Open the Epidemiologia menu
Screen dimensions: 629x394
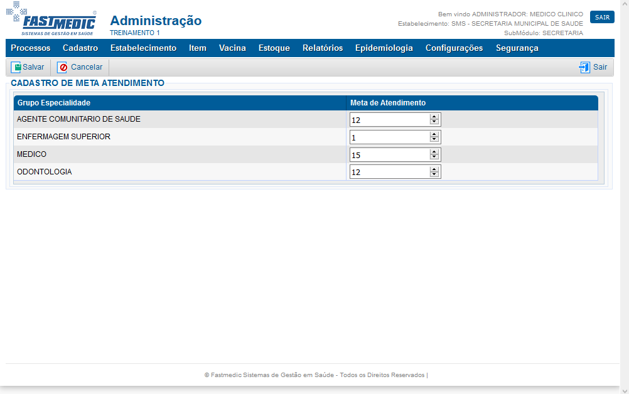pos(384,48)
